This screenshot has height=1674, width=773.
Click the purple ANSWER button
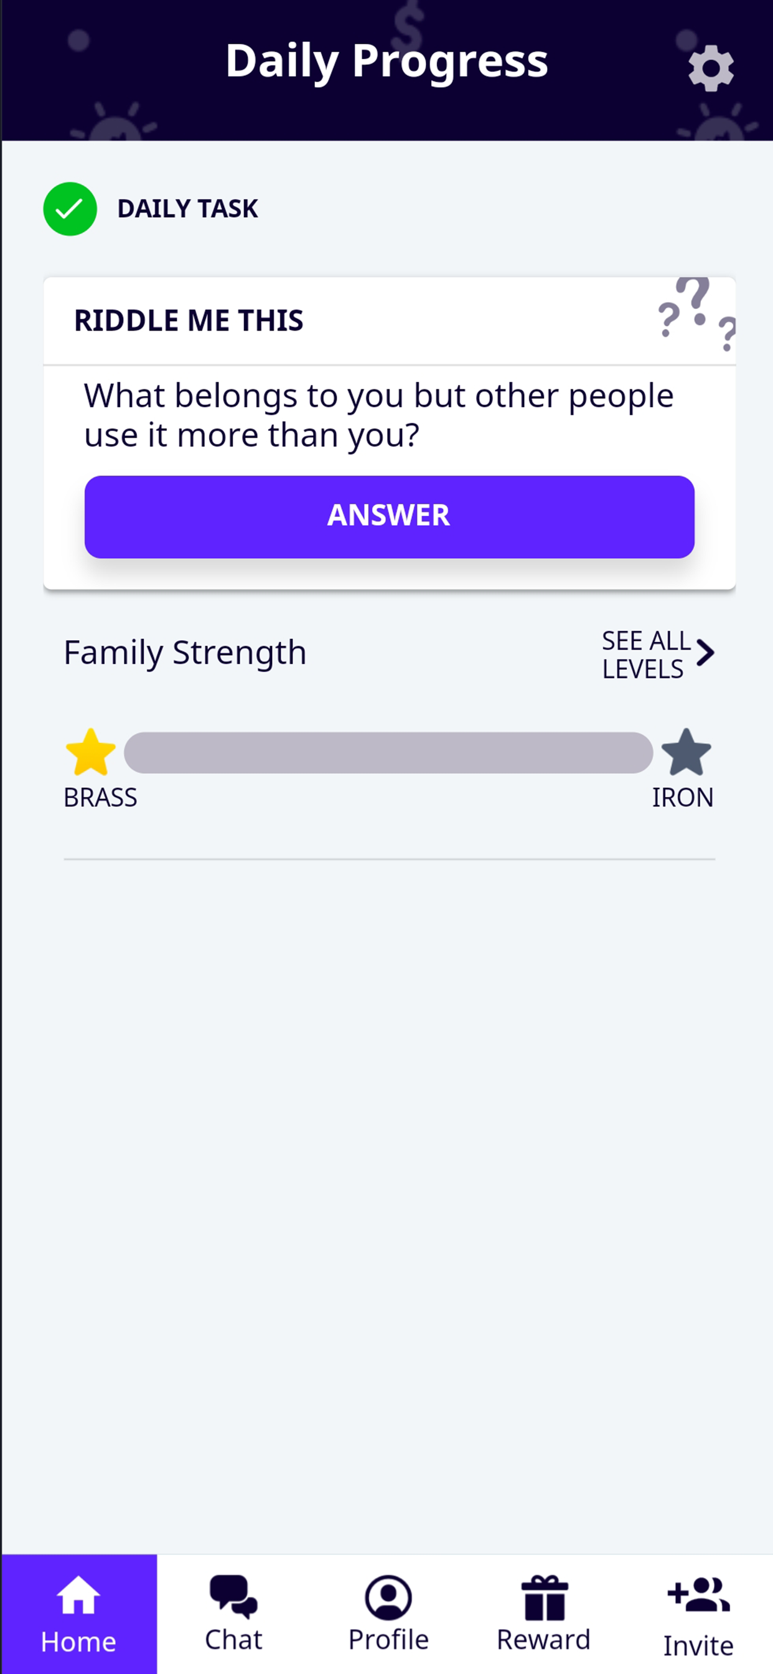[389, 517]
